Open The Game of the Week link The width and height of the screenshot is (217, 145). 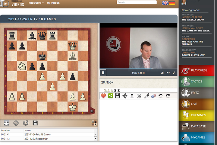[x=196, y=31]
